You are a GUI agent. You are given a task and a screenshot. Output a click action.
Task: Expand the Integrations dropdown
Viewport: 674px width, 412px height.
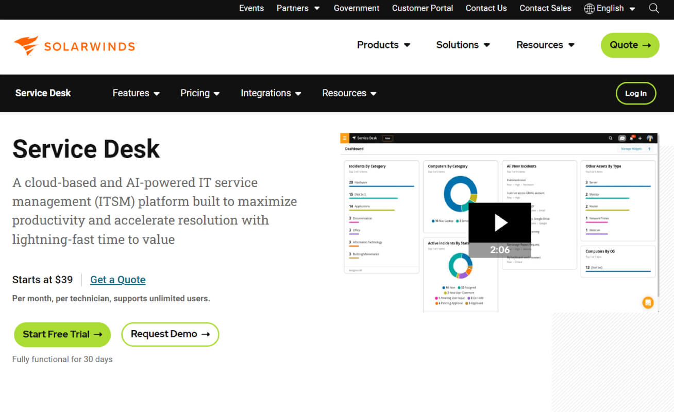[x=271, y=93]
